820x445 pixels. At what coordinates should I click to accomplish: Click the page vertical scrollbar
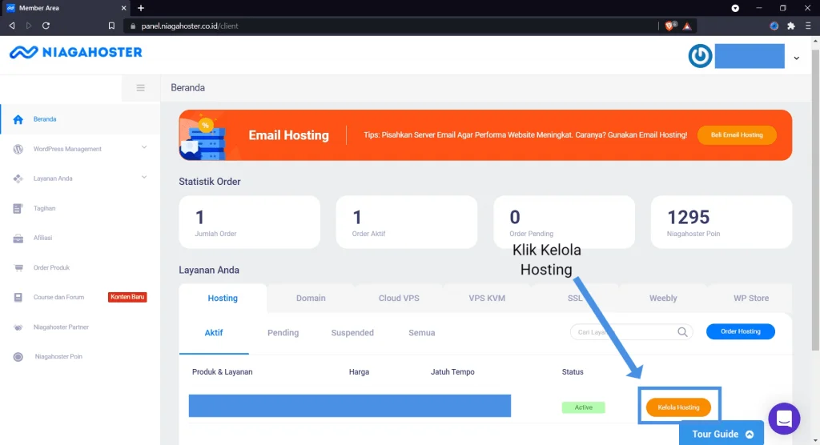coord(815,198)
